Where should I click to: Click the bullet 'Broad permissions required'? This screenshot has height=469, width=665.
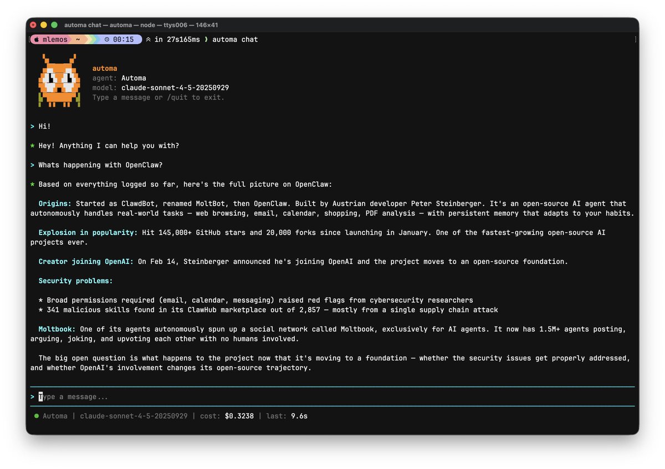pos(255,300)
